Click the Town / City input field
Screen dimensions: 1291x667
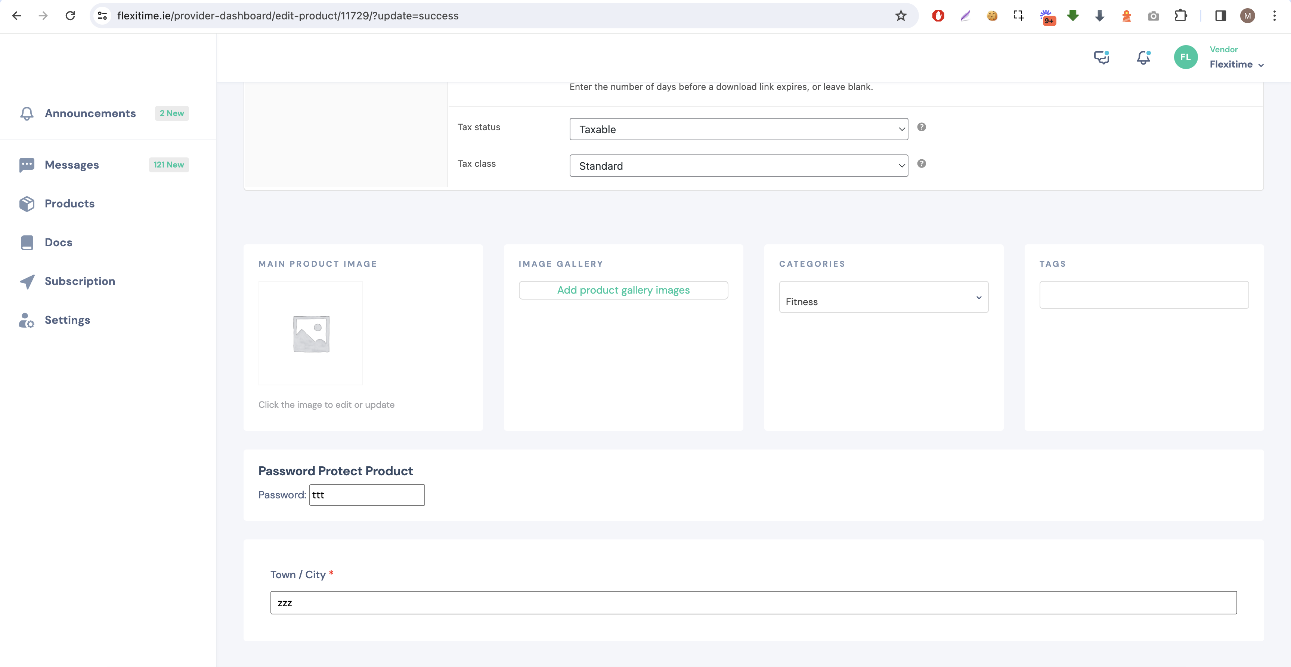(753, 603)
